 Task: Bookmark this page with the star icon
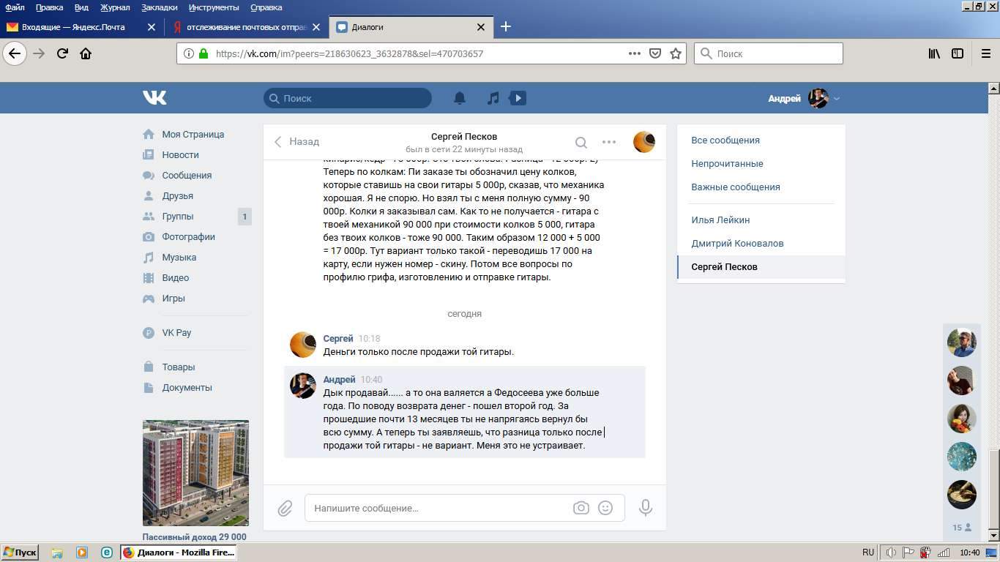coord(676,53)
